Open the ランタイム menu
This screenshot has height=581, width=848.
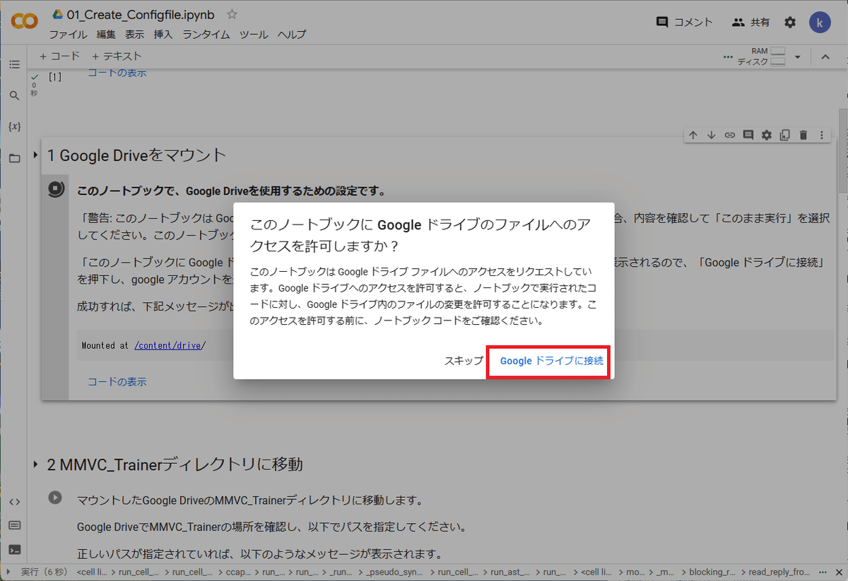(206, 35)
